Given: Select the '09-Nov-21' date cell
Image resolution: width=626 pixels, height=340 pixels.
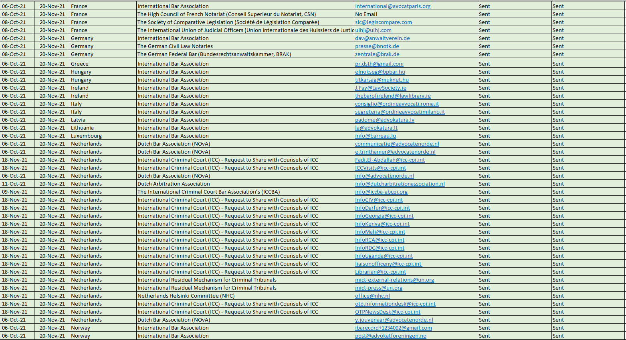Looking at the screenshot, I should tap(17, 192).
